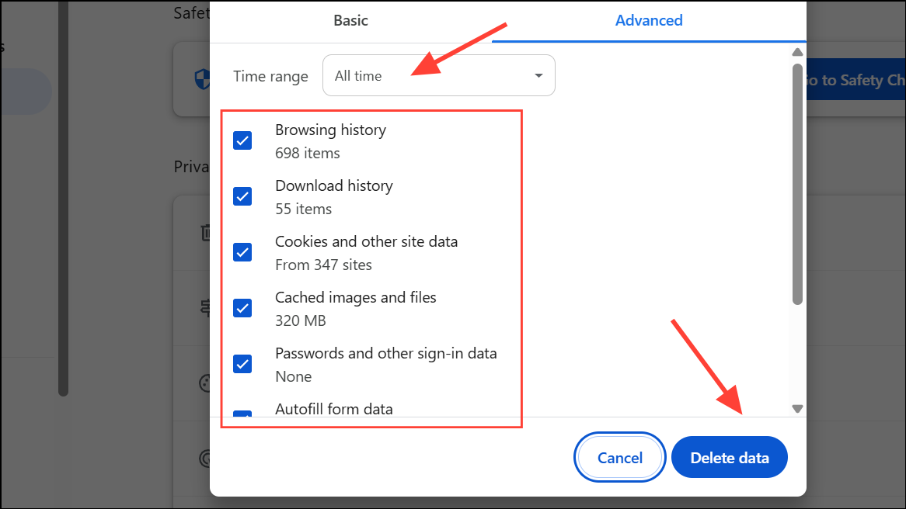
Task: Click the settings sidebar scrollbar
Action: click(64, 194)
